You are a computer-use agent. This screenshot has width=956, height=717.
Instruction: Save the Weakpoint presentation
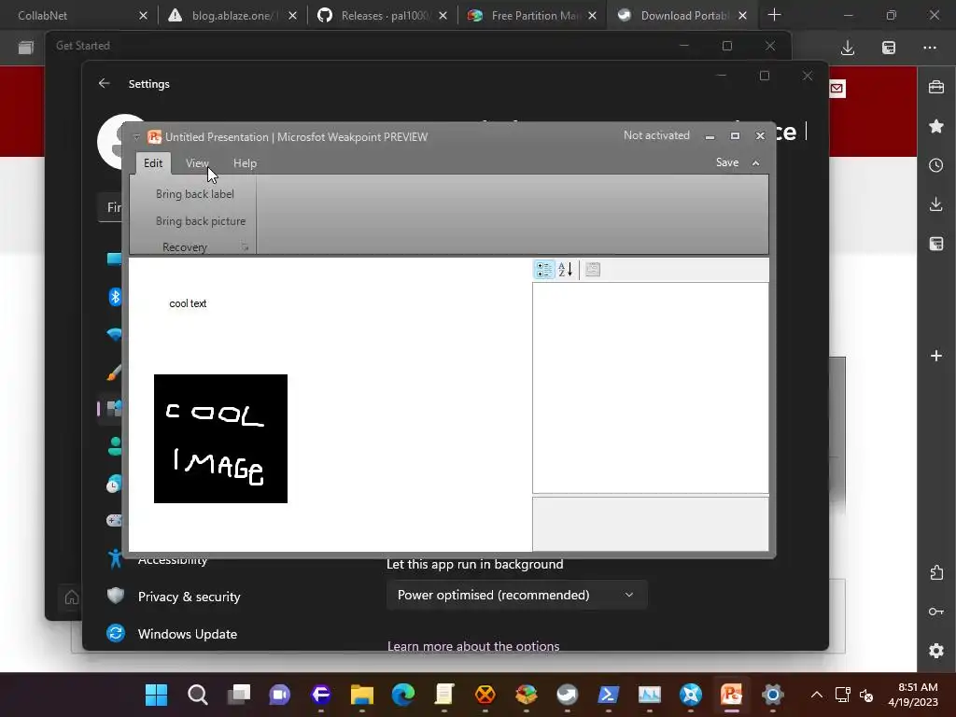pyautogui.click(x=726, y=162)
